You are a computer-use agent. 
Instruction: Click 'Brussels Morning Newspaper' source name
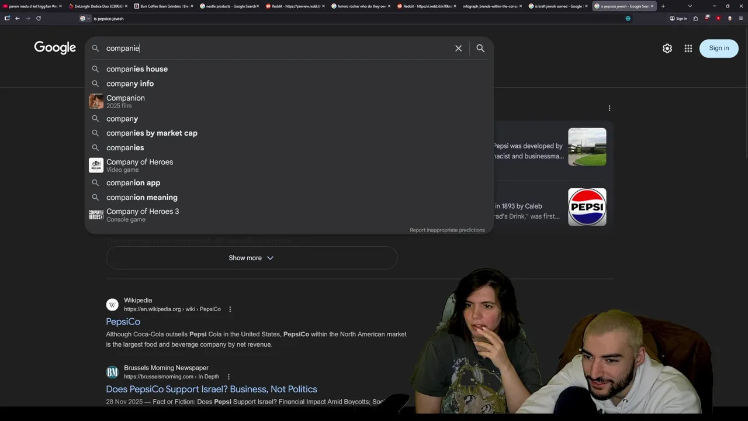pos(166,368)
